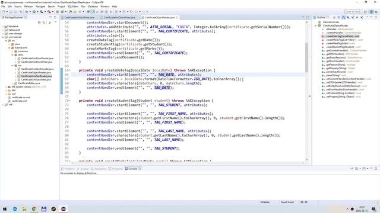380x213 pixels.
Task: Click the Quick Access search box
Action: click(x=352, y=12)
